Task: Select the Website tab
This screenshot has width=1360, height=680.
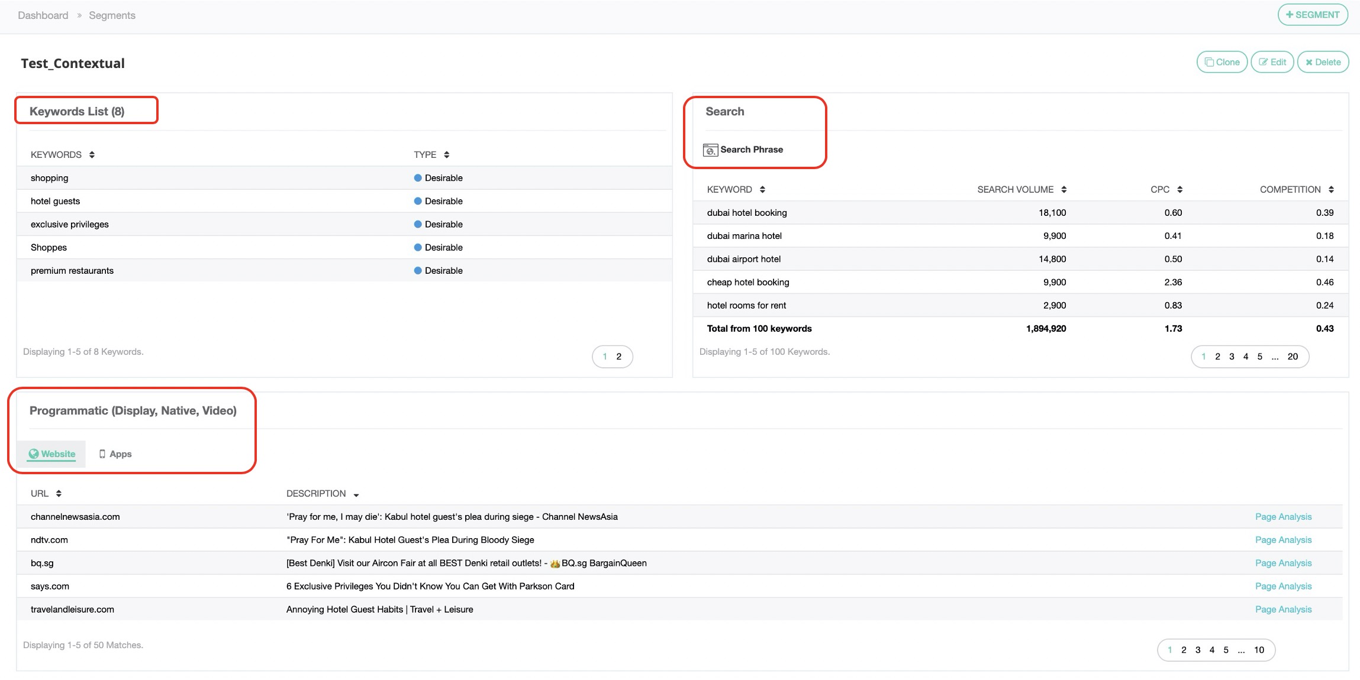Action: pyautogui.click(x=52, y=454)
